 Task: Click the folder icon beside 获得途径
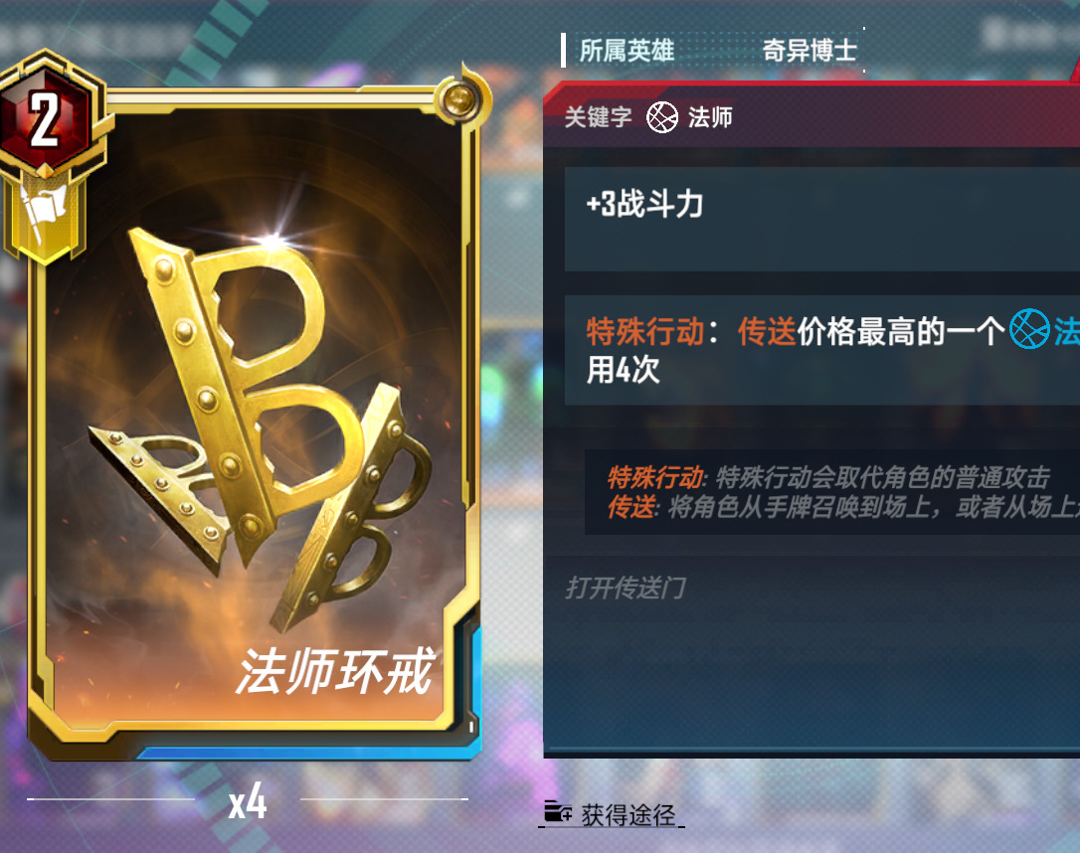[557, 811]
